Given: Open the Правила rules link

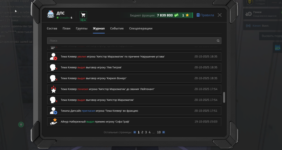Looking at the screenshot, I should tap(205, 15).
